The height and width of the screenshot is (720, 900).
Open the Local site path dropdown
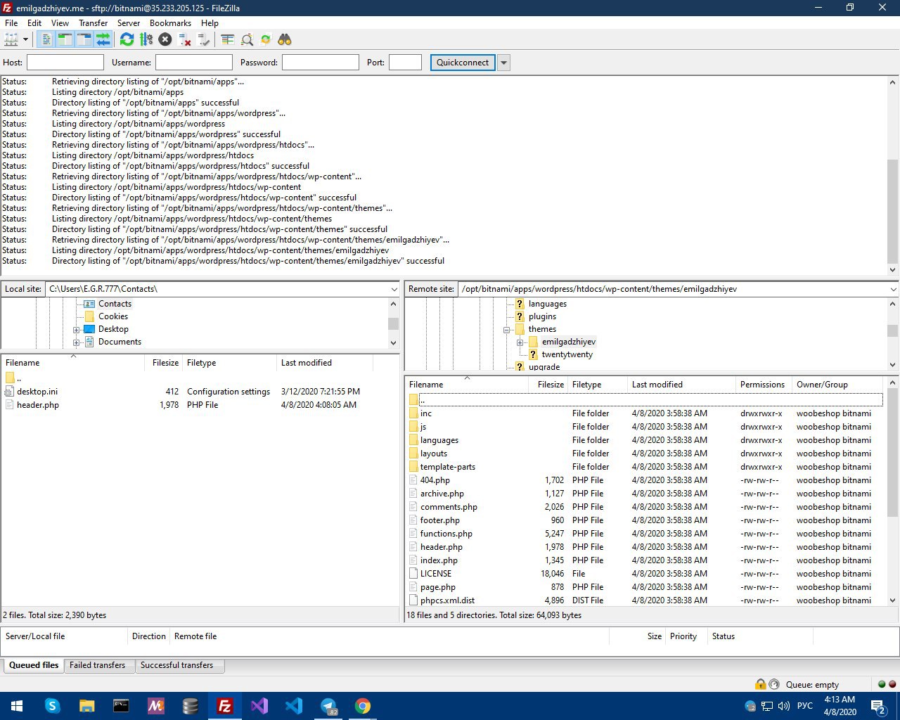pyautogui.click(x=394, y=289)
